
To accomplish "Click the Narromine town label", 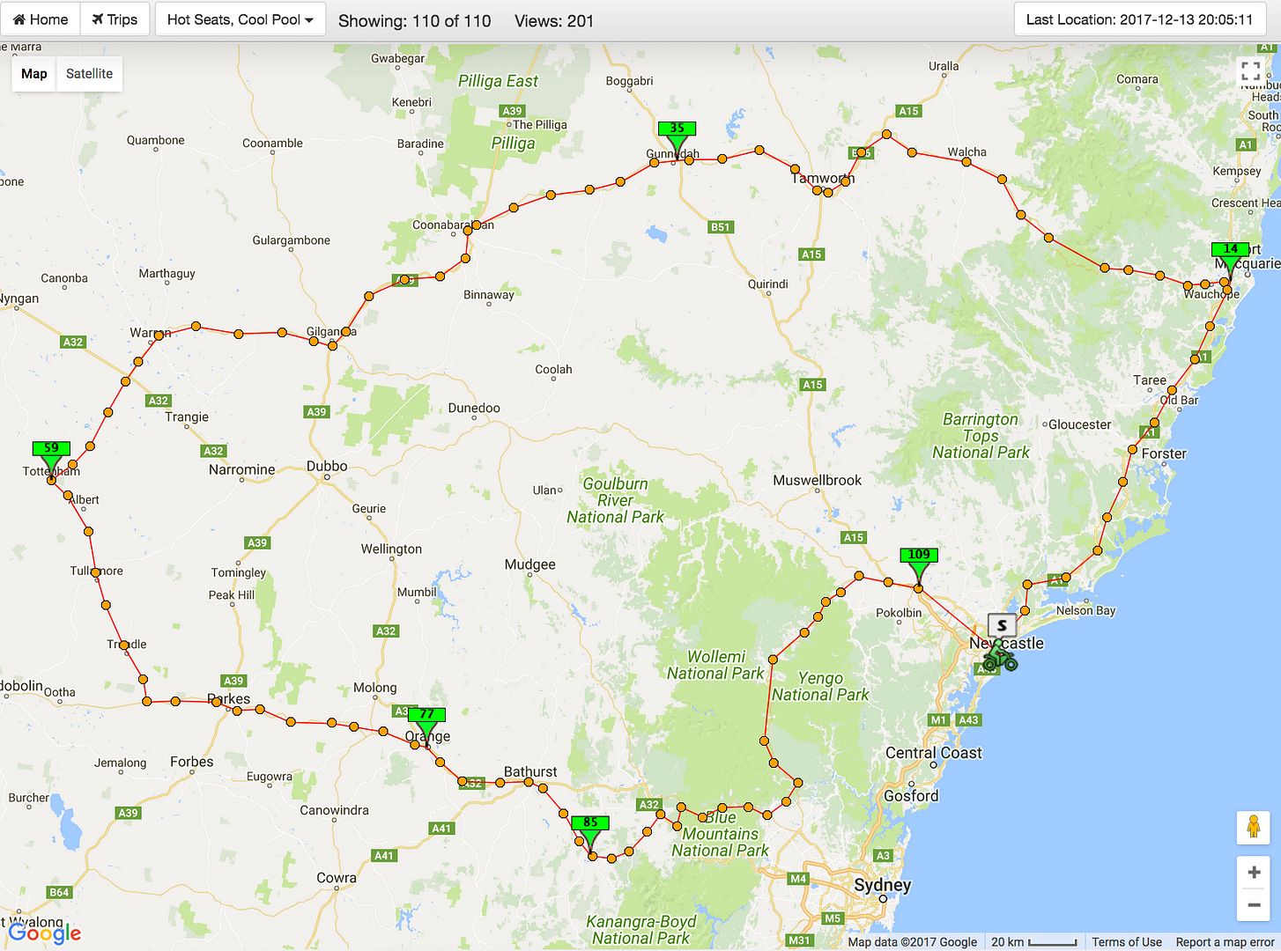I will (241, 469).
